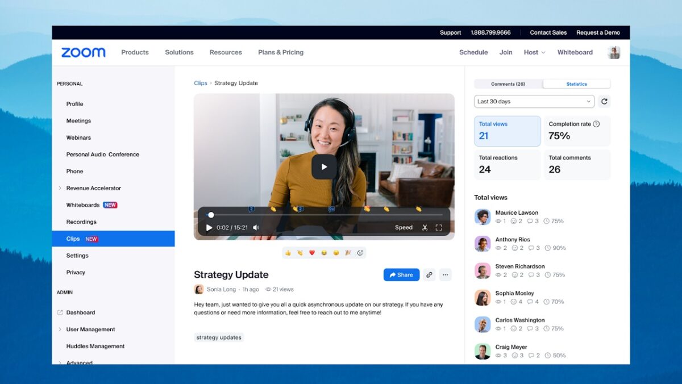Open the Last 30 days dropdown
Viewport: 682px width, 384px height.
click(533, 101)
